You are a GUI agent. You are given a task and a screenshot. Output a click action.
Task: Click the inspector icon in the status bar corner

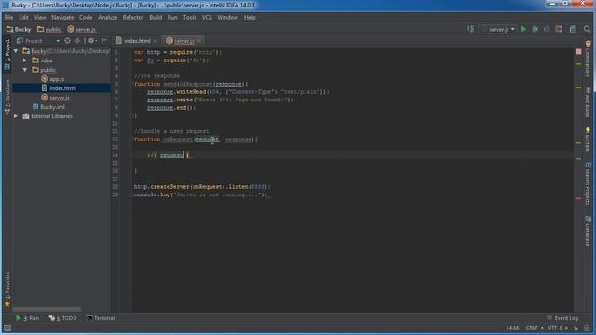pos(588,328)
